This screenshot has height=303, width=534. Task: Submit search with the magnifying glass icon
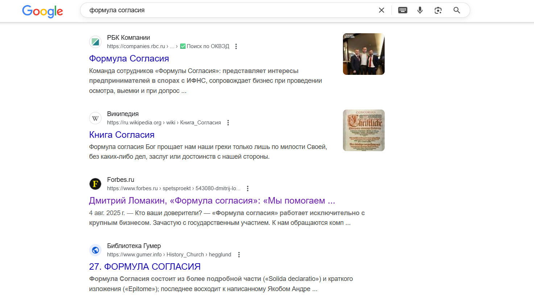tap(457, 10)
